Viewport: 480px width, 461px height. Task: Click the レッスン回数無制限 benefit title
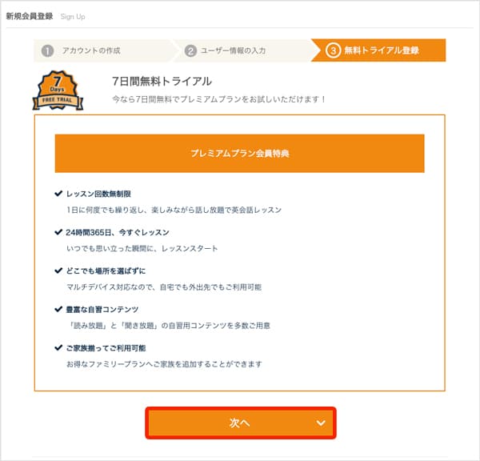[98, 194]
